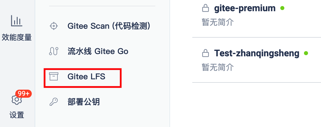Click the lock icon beside gitee-premium
Image resolution: width=321 pixels, height=127 pixels.
point(205,8)
